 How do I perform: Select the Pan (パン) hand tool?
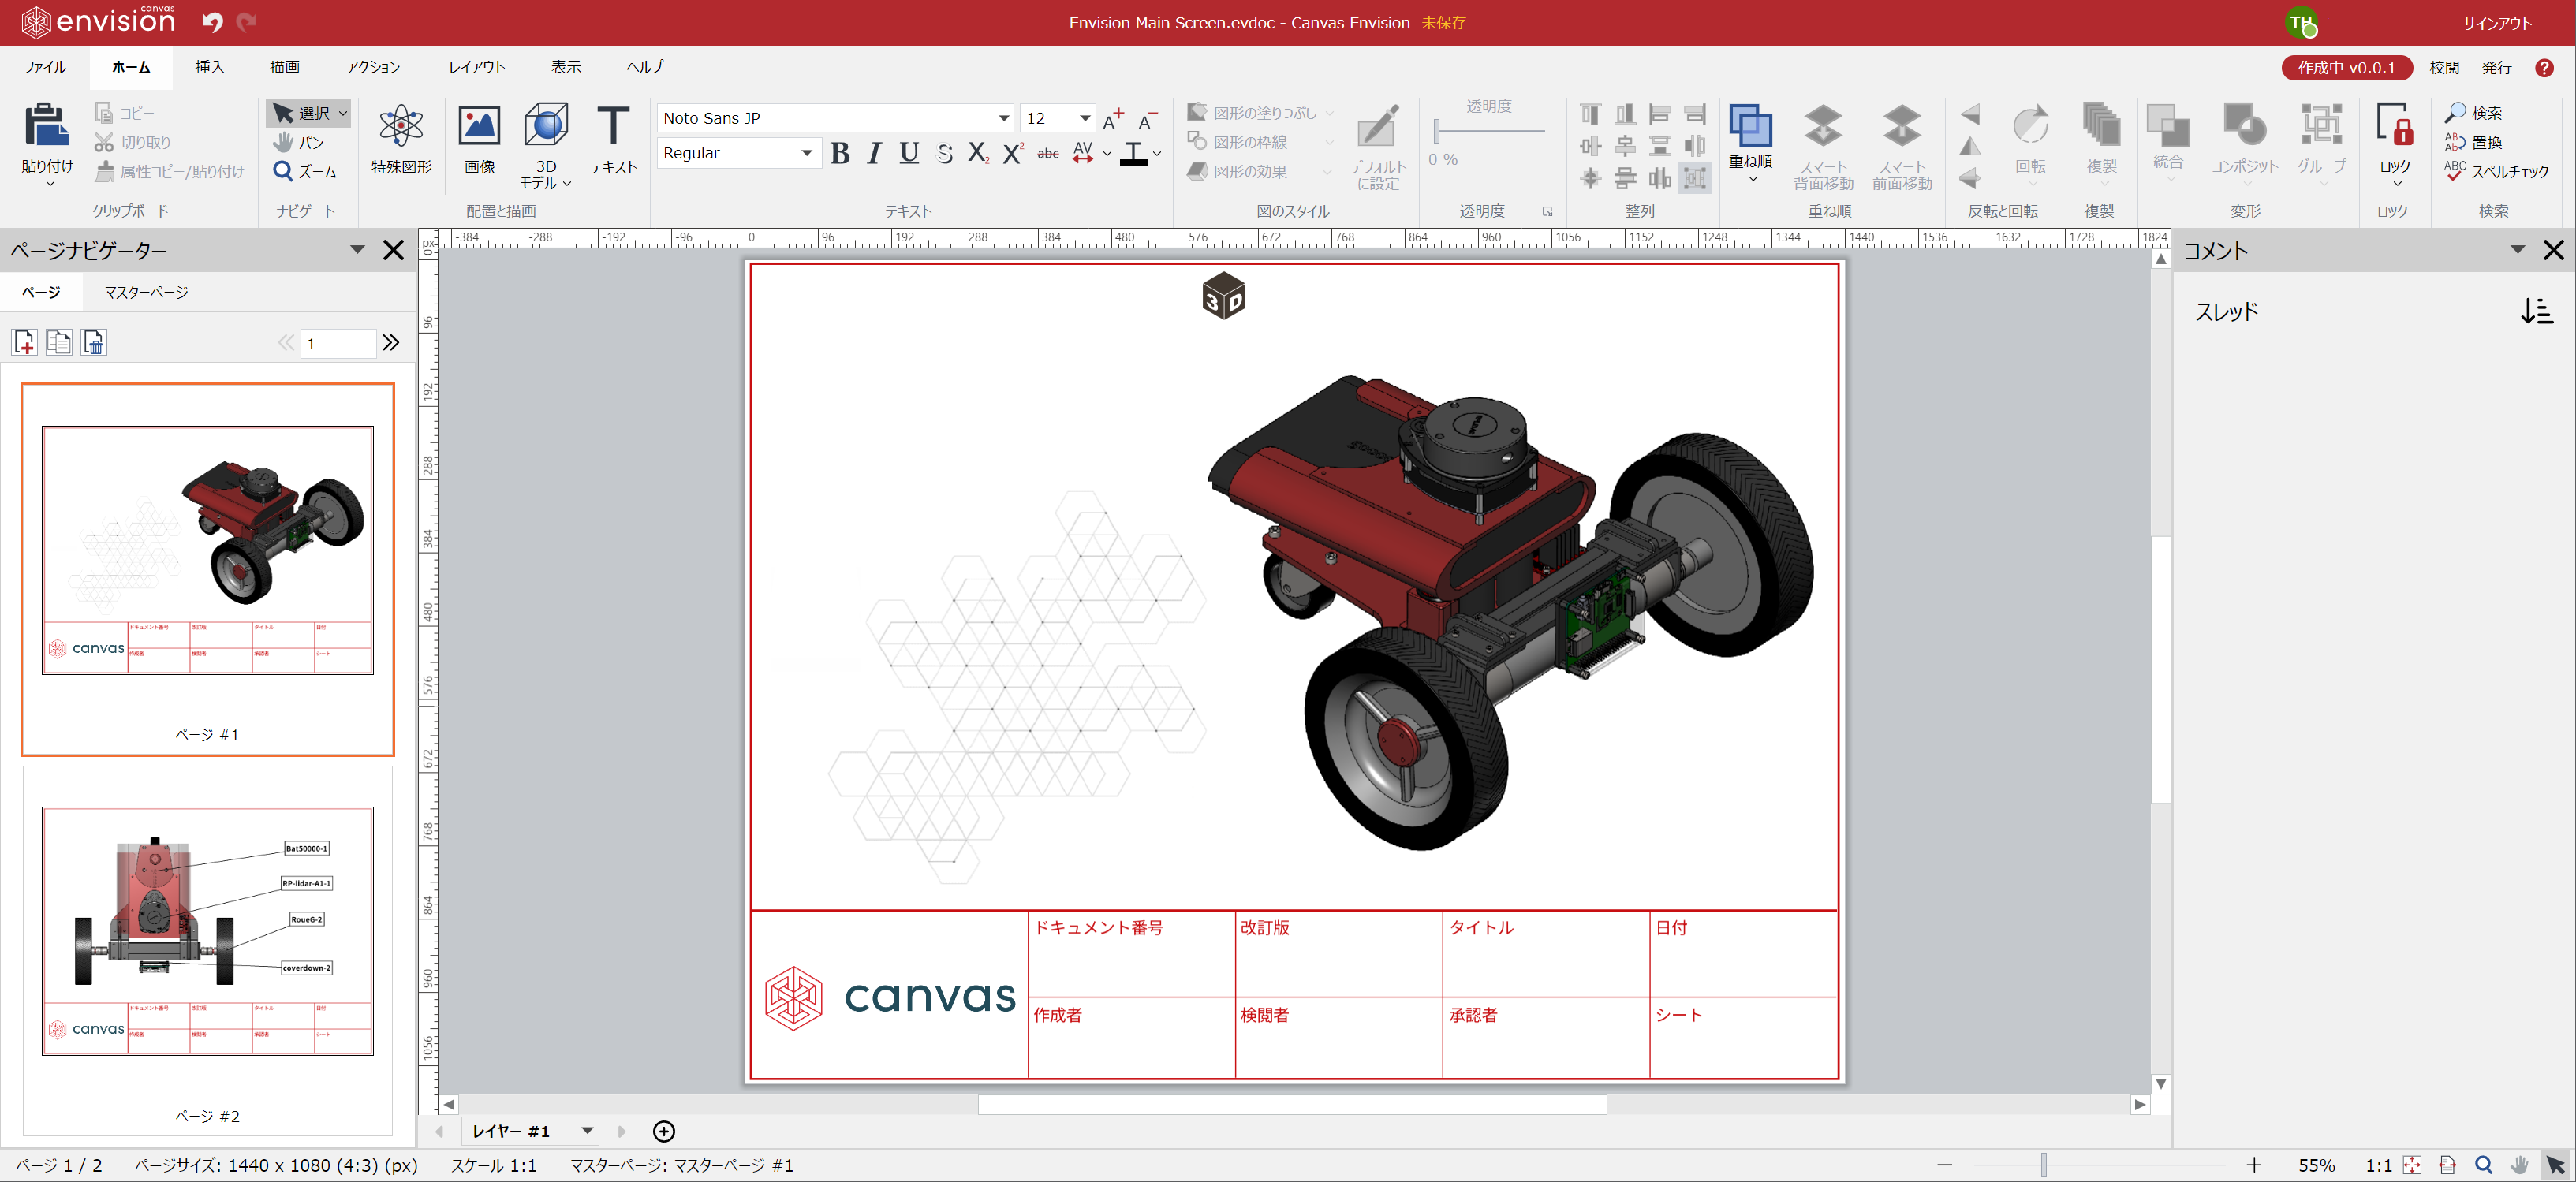(x=298, y=142)
